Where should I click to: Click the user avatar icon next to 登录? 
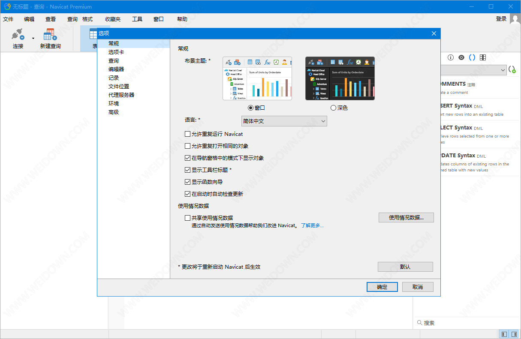click(x=515, y=19)
